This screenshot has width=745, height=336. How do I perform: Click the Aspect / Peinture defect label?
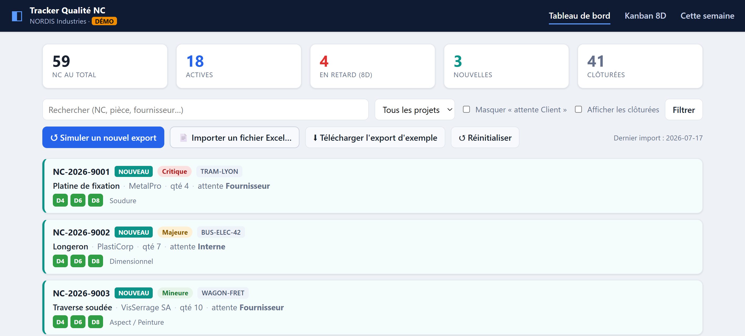(x=136, y=322)
